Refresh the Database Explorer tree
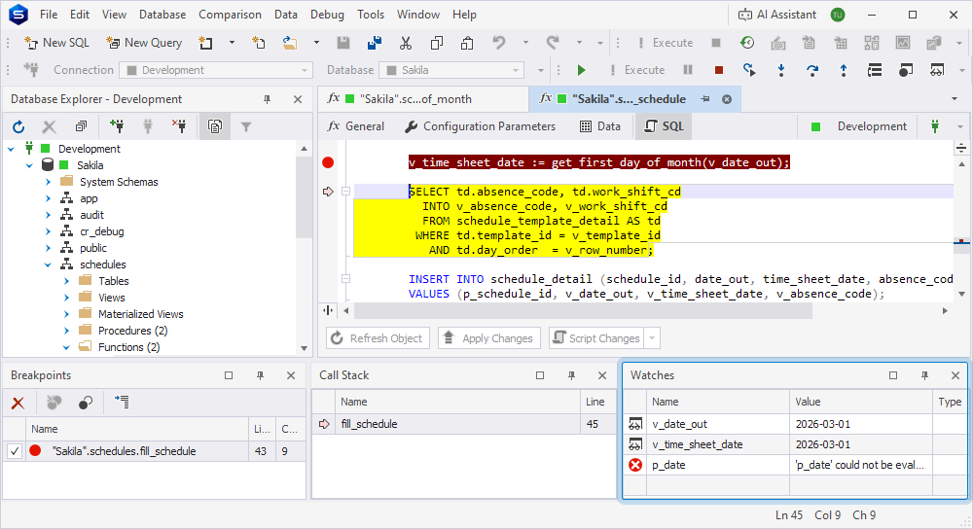 coord(18,127)
